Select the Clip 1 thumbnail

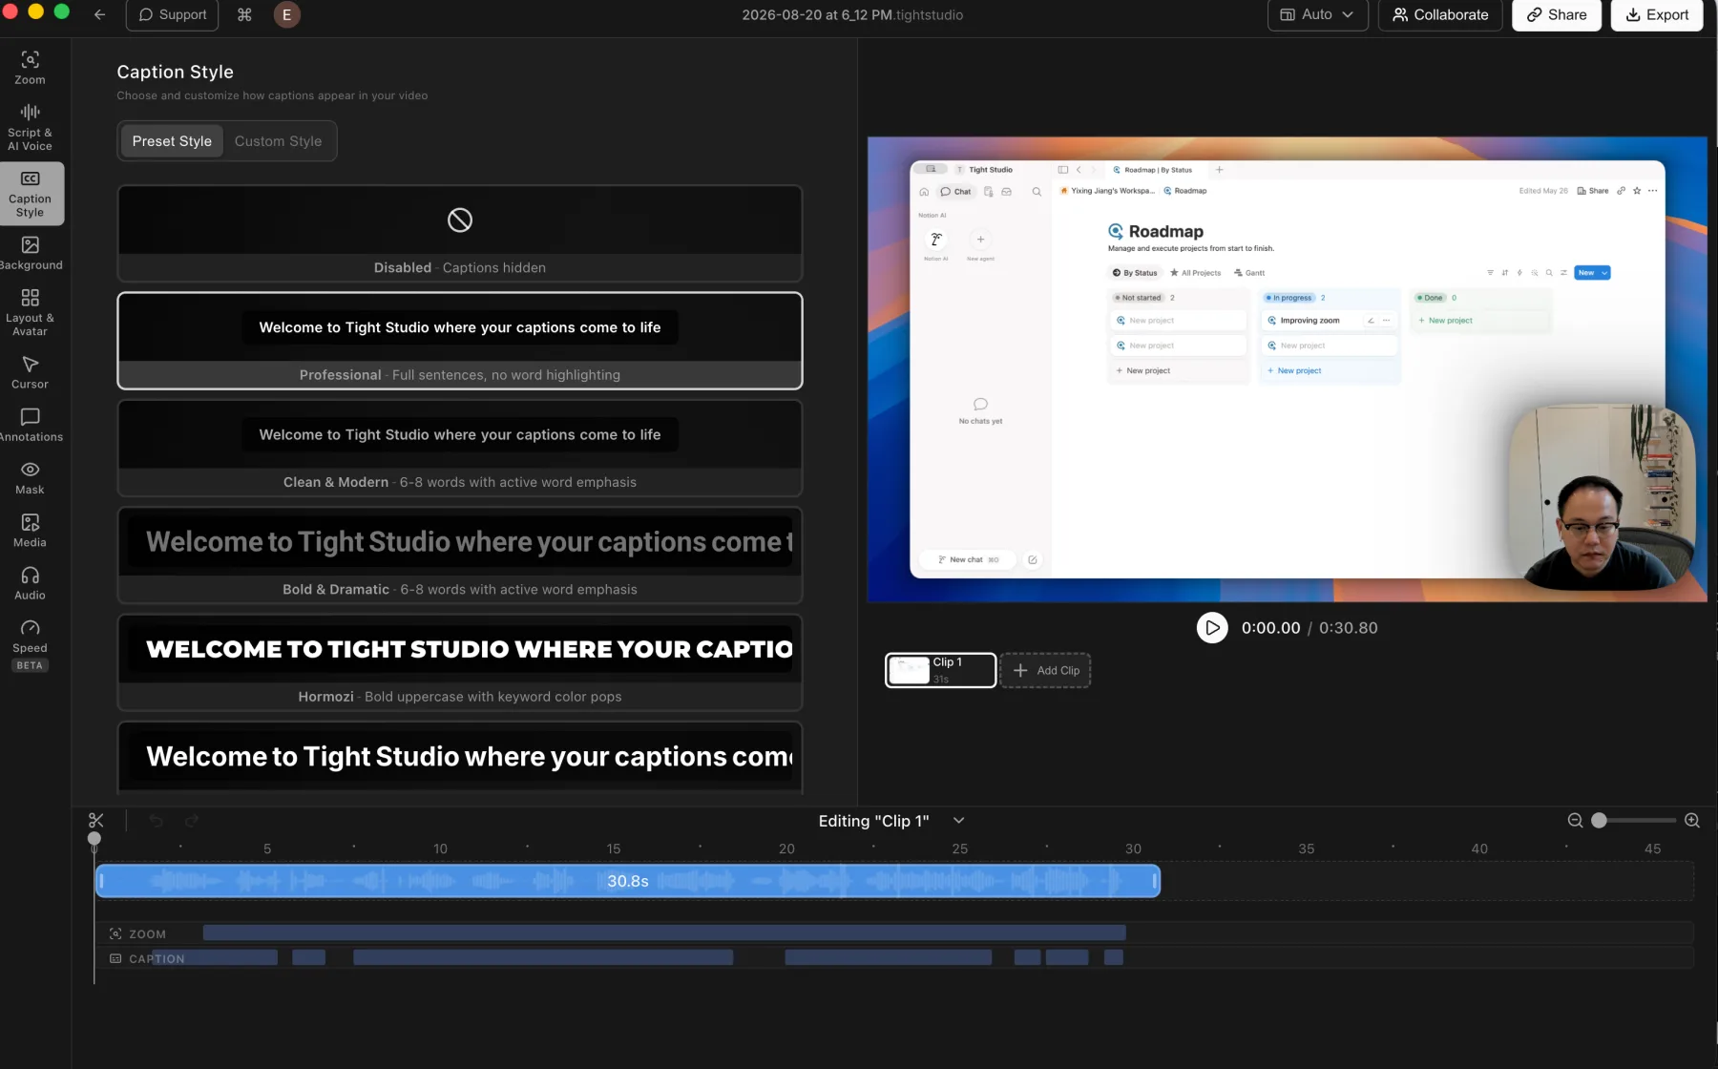click(941, 670)
